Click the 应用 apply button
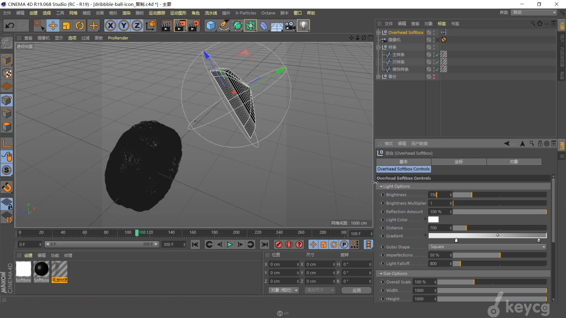 356,290
